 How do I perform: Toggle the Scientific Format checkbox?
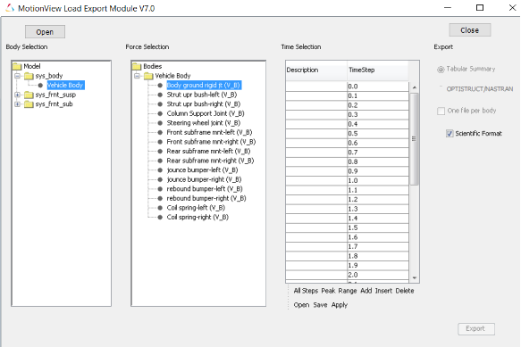pyautogui.click(x=450, y=134)
